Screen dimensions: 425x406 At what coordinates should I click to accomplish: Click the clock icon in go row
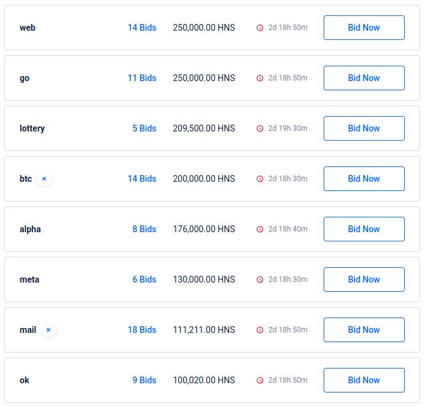(x=260, y=78)
